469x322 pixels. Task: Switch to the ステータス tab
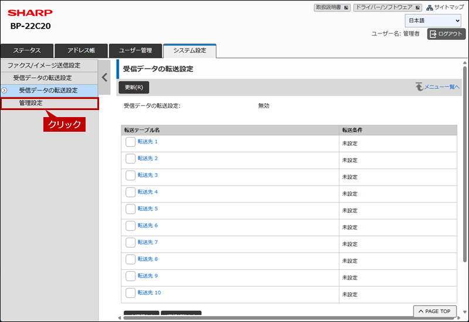[x=27, y=51]
